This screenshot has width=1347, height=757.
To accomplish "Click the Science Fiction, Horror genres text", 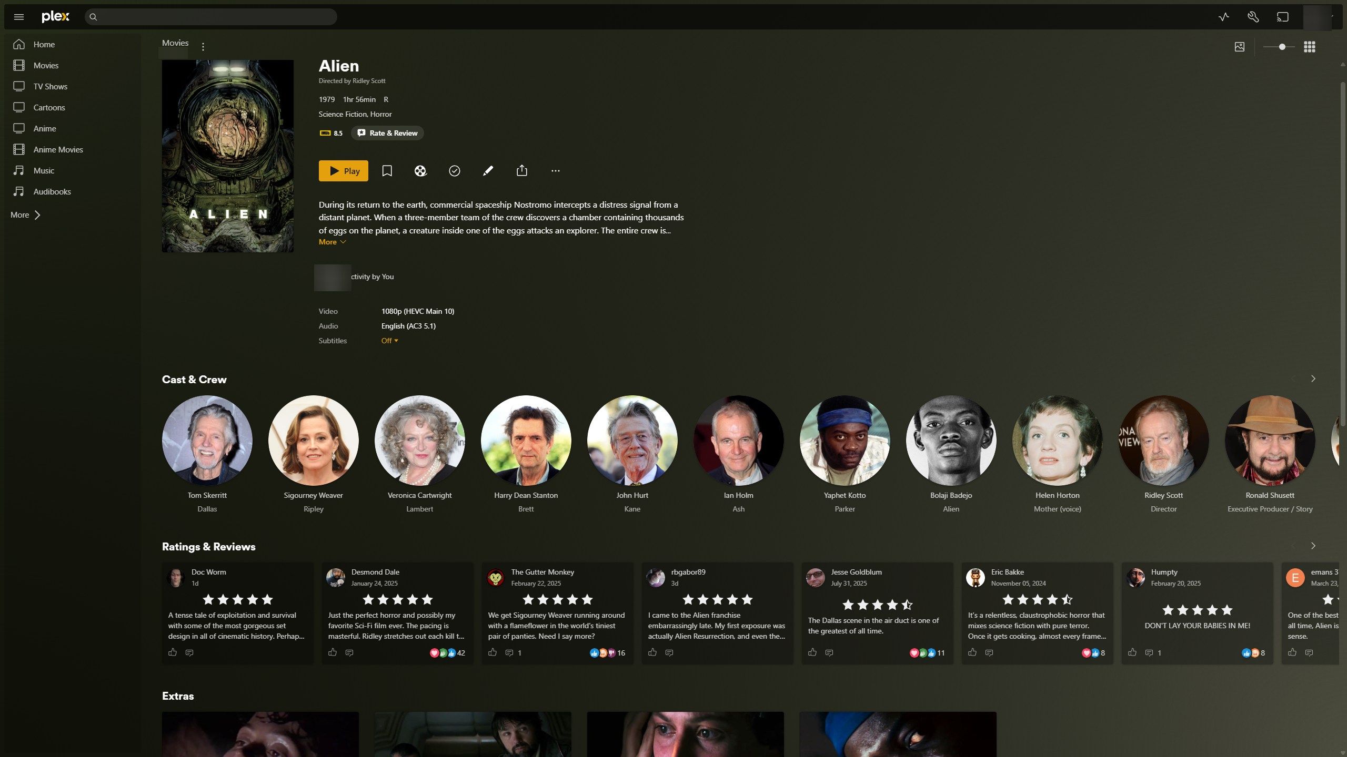I will click(355, 114).
